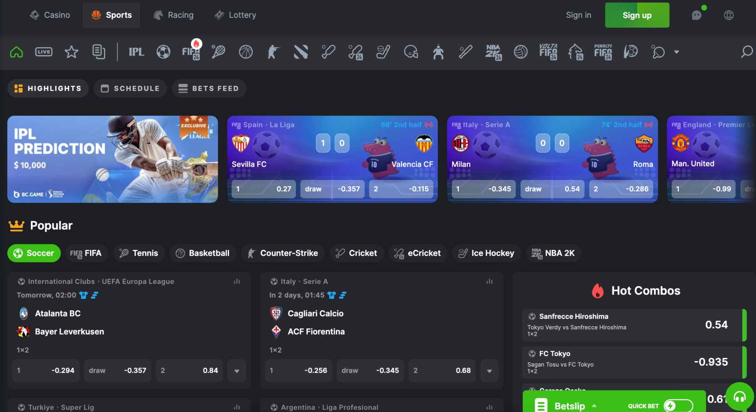Viewport: 756px width, 412px height.
Task: Open favorites star icon
Action: tap(71, 52)
